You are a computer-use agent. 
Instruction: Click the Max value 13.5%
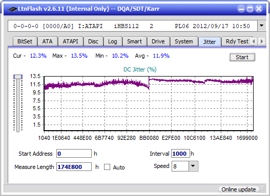(x=79, y=56)
